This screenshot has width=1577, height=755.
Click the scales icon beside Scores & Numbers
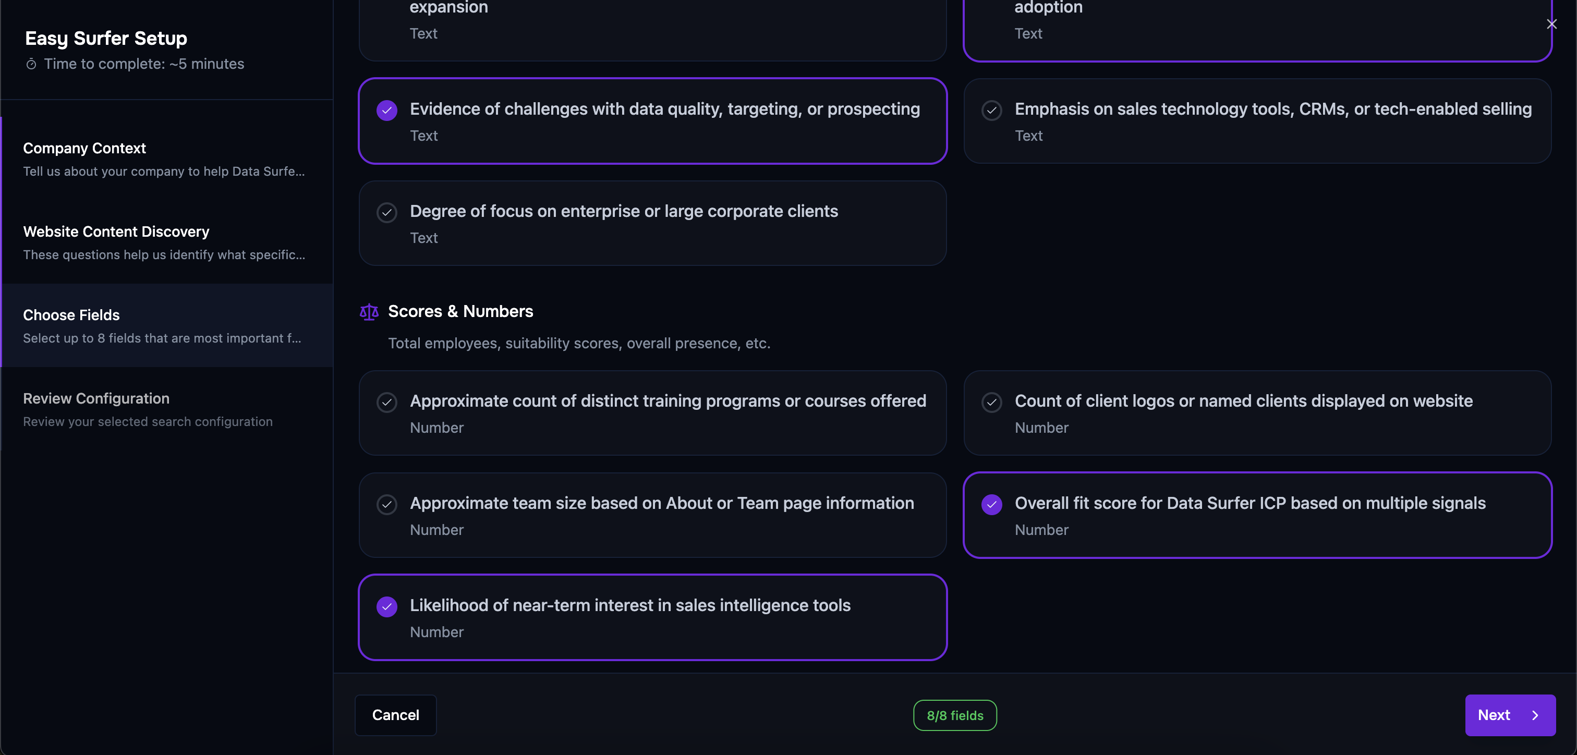368,312
